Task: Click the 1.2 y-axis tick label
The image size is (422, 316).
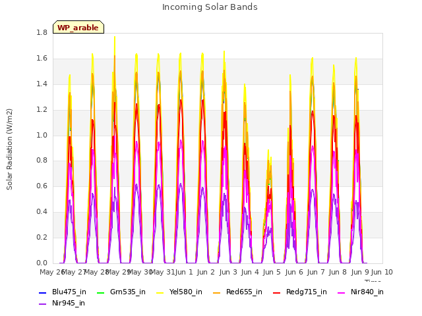Action: (x=42, y=110)
